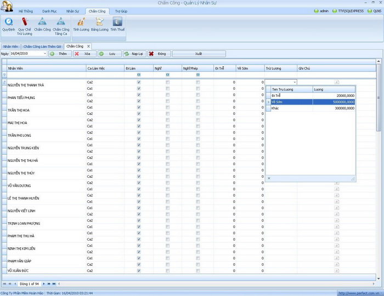Click the Xuất button

coord(199,54)
